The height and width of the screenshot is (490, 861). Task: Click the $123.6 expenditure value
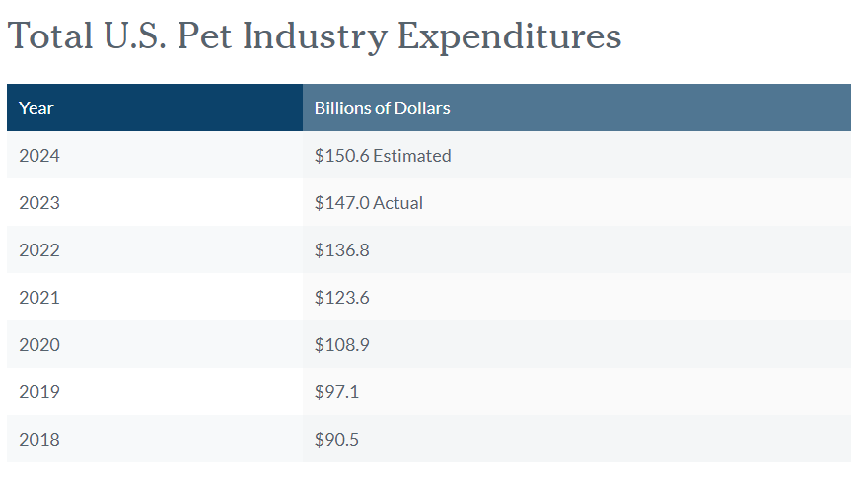pos(342,298)
